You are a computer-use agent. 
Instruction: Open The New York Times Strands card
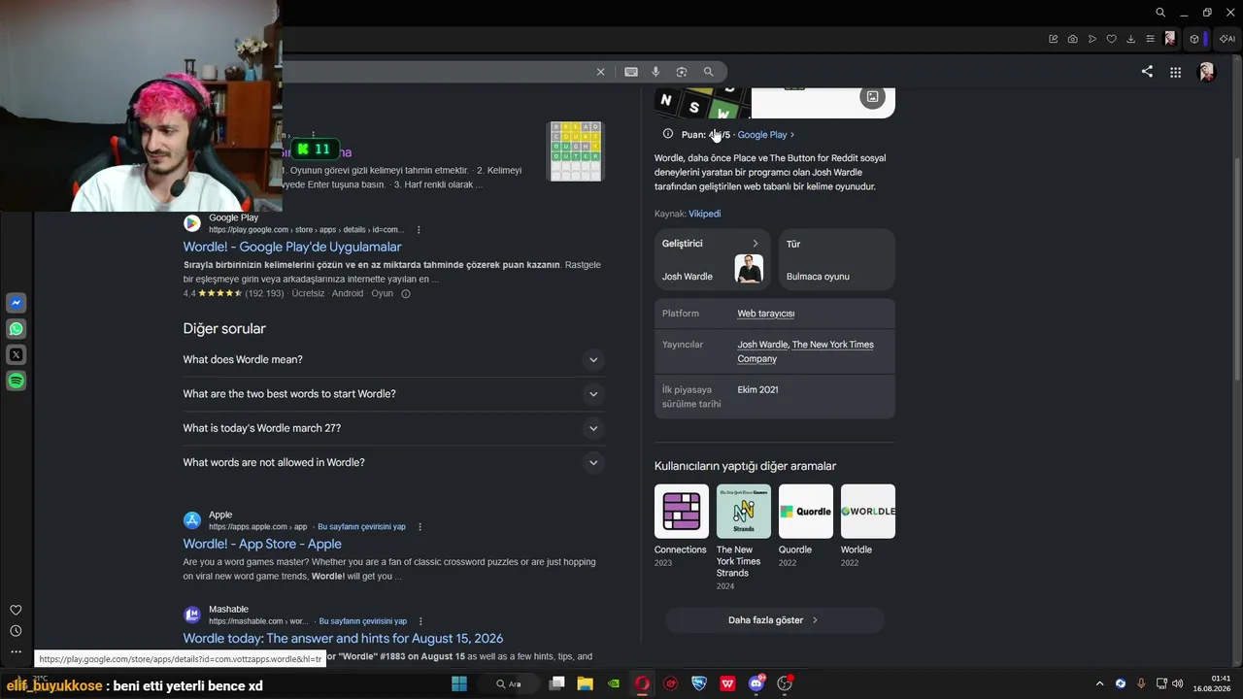point(743,538)
